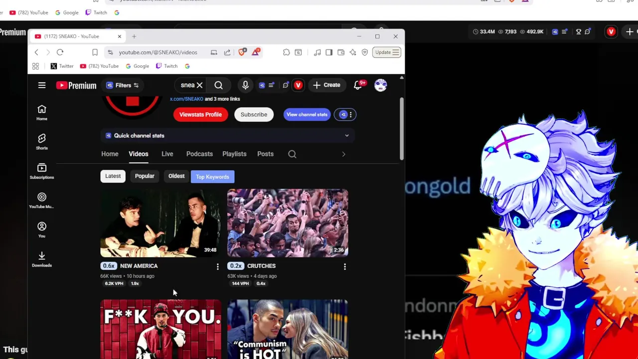The height and width of the screenshot is (359, 638).
Task: Click View channel stats button
Action: click(x=307, y=115)
